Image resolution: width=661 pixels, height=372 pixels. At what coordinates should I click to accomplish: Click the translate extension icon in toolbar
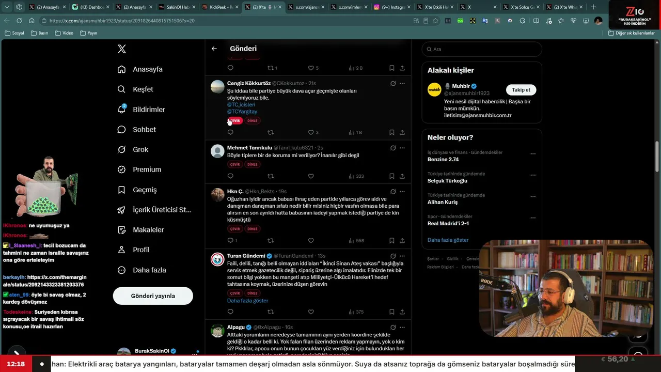click(x=485, y=21)
